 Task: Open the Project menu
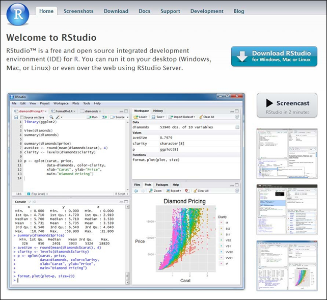(45, 103)
